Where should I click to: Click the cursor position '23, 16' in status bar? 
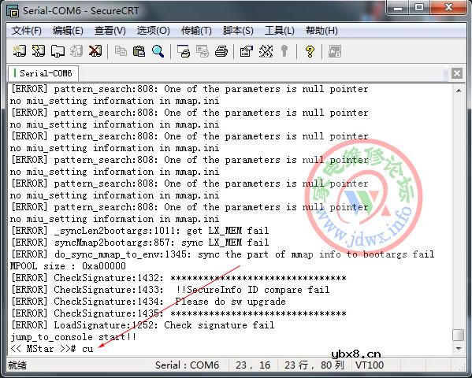[x=253, y=365]
